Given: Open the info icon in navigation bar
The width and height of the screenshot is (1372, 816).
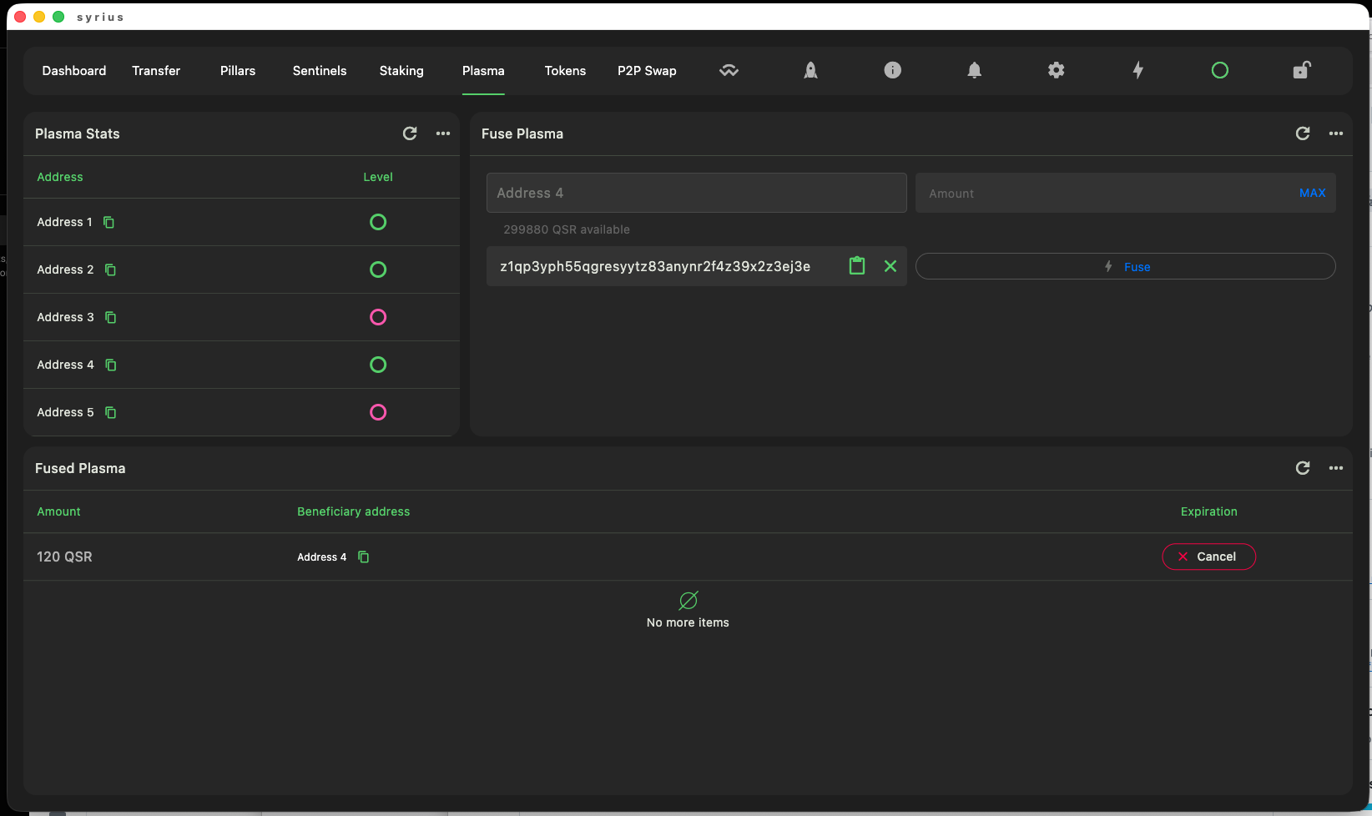Looking at the screenshot, I should coord(892,70).
